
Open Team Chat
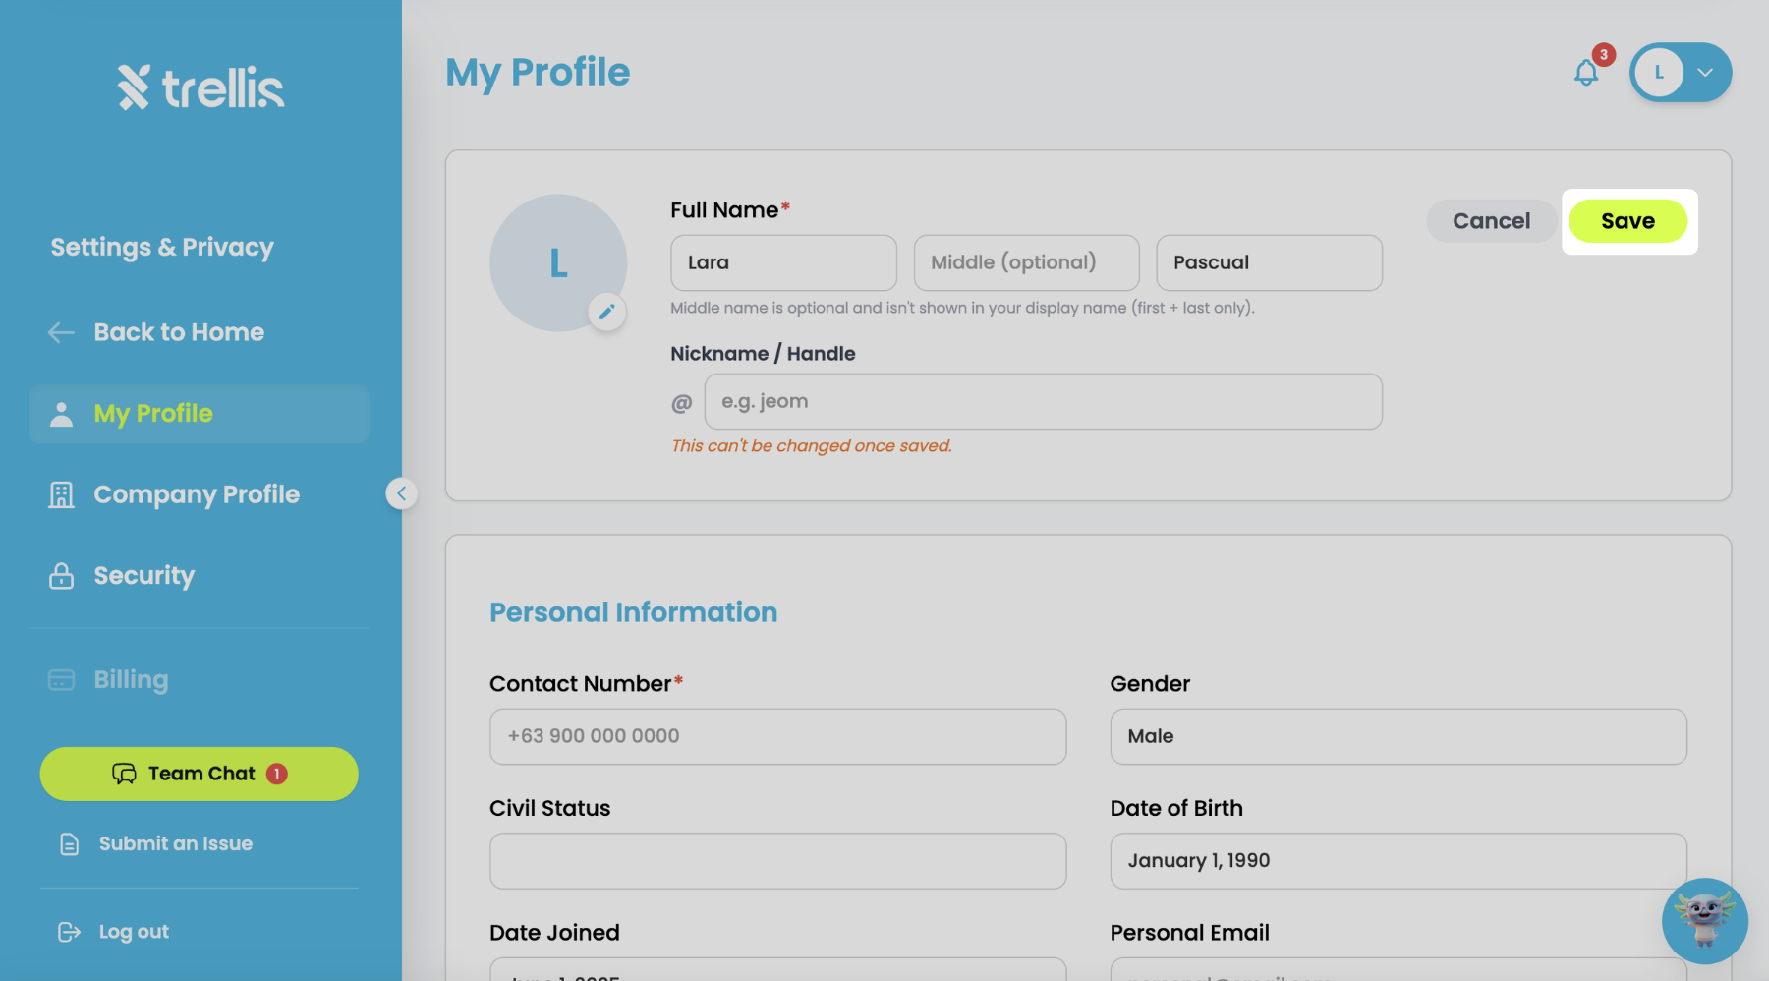click(x=199, y=774)
